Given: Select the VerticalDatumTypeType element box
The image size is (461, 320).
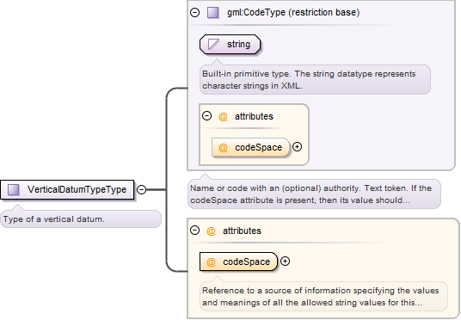Looking at the screenshot, I should (67, 190).
